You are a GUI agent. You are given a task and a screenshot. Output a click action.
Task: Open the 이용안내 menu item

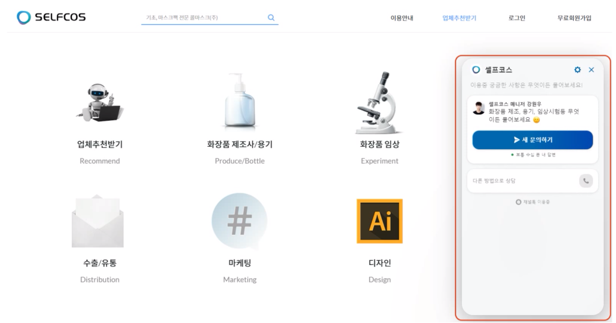[x=402, y=18]
